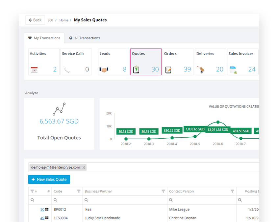Click the 2018-6 data point on chart
Screen dimensions: 278x222
click(218, 122)
